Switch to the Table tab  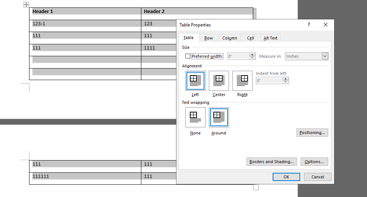coord(189,38)
